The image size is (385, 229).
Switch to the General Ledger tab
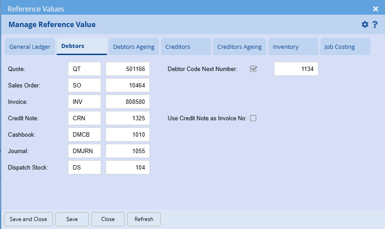(30, 47)
